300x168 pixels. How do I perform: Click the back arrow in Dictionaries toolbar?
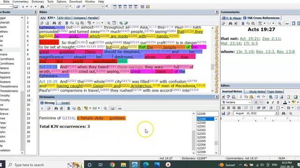[42, 108]
